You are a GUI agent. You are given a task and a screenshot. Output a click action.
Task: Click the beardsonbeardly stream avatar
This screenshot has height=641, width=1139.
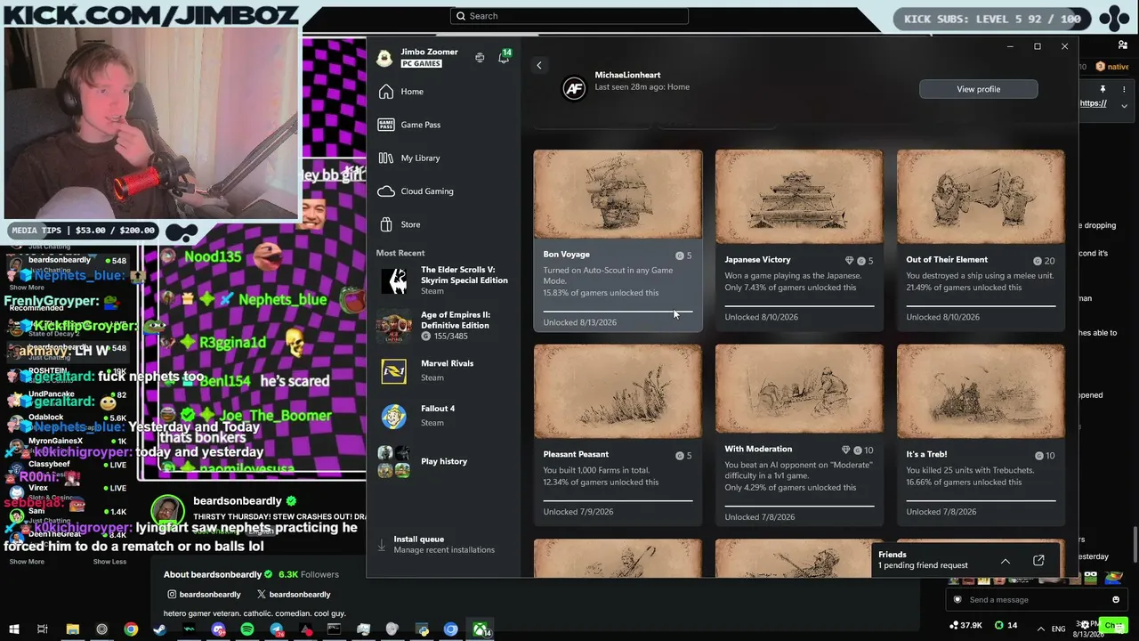[168, 512]
